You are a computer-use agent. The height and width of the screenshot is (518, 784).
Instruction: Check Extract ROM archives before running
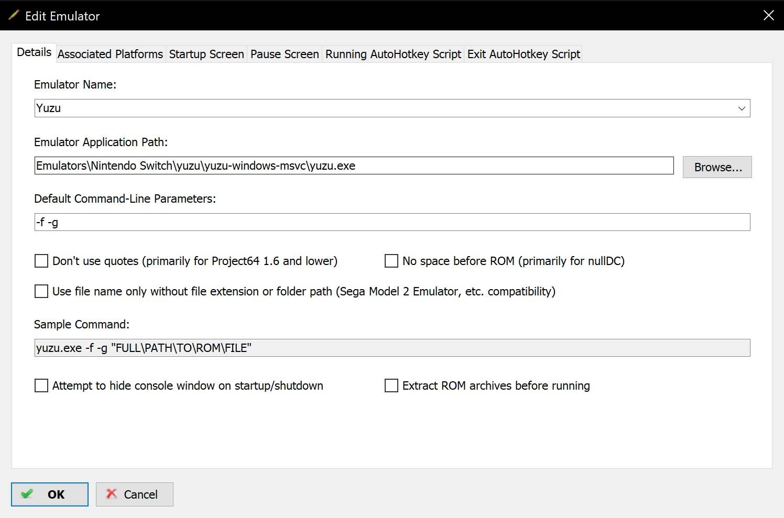tap(391, 385)
